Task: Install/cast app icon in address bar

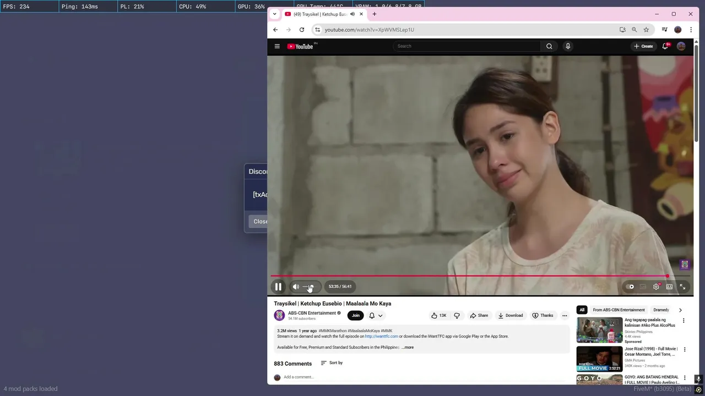Action: click(622, 30)
